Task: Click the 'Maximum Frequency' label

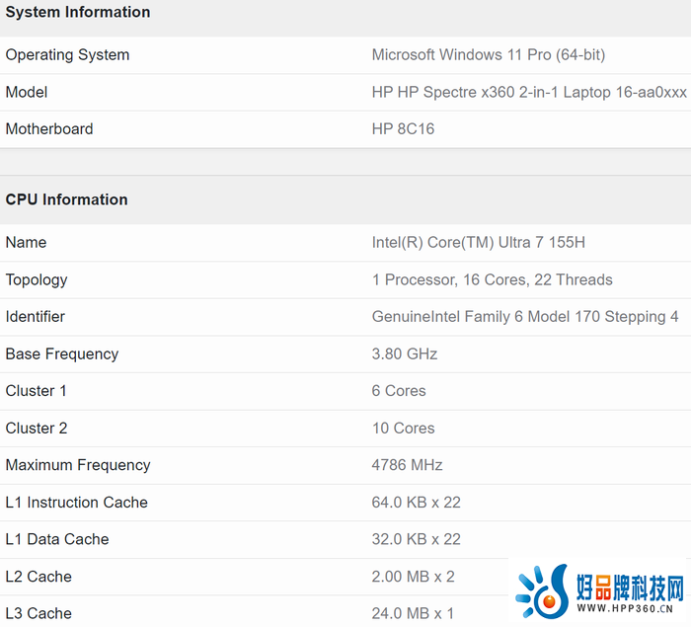Action: pyautogui.click(x=78, y=465)
